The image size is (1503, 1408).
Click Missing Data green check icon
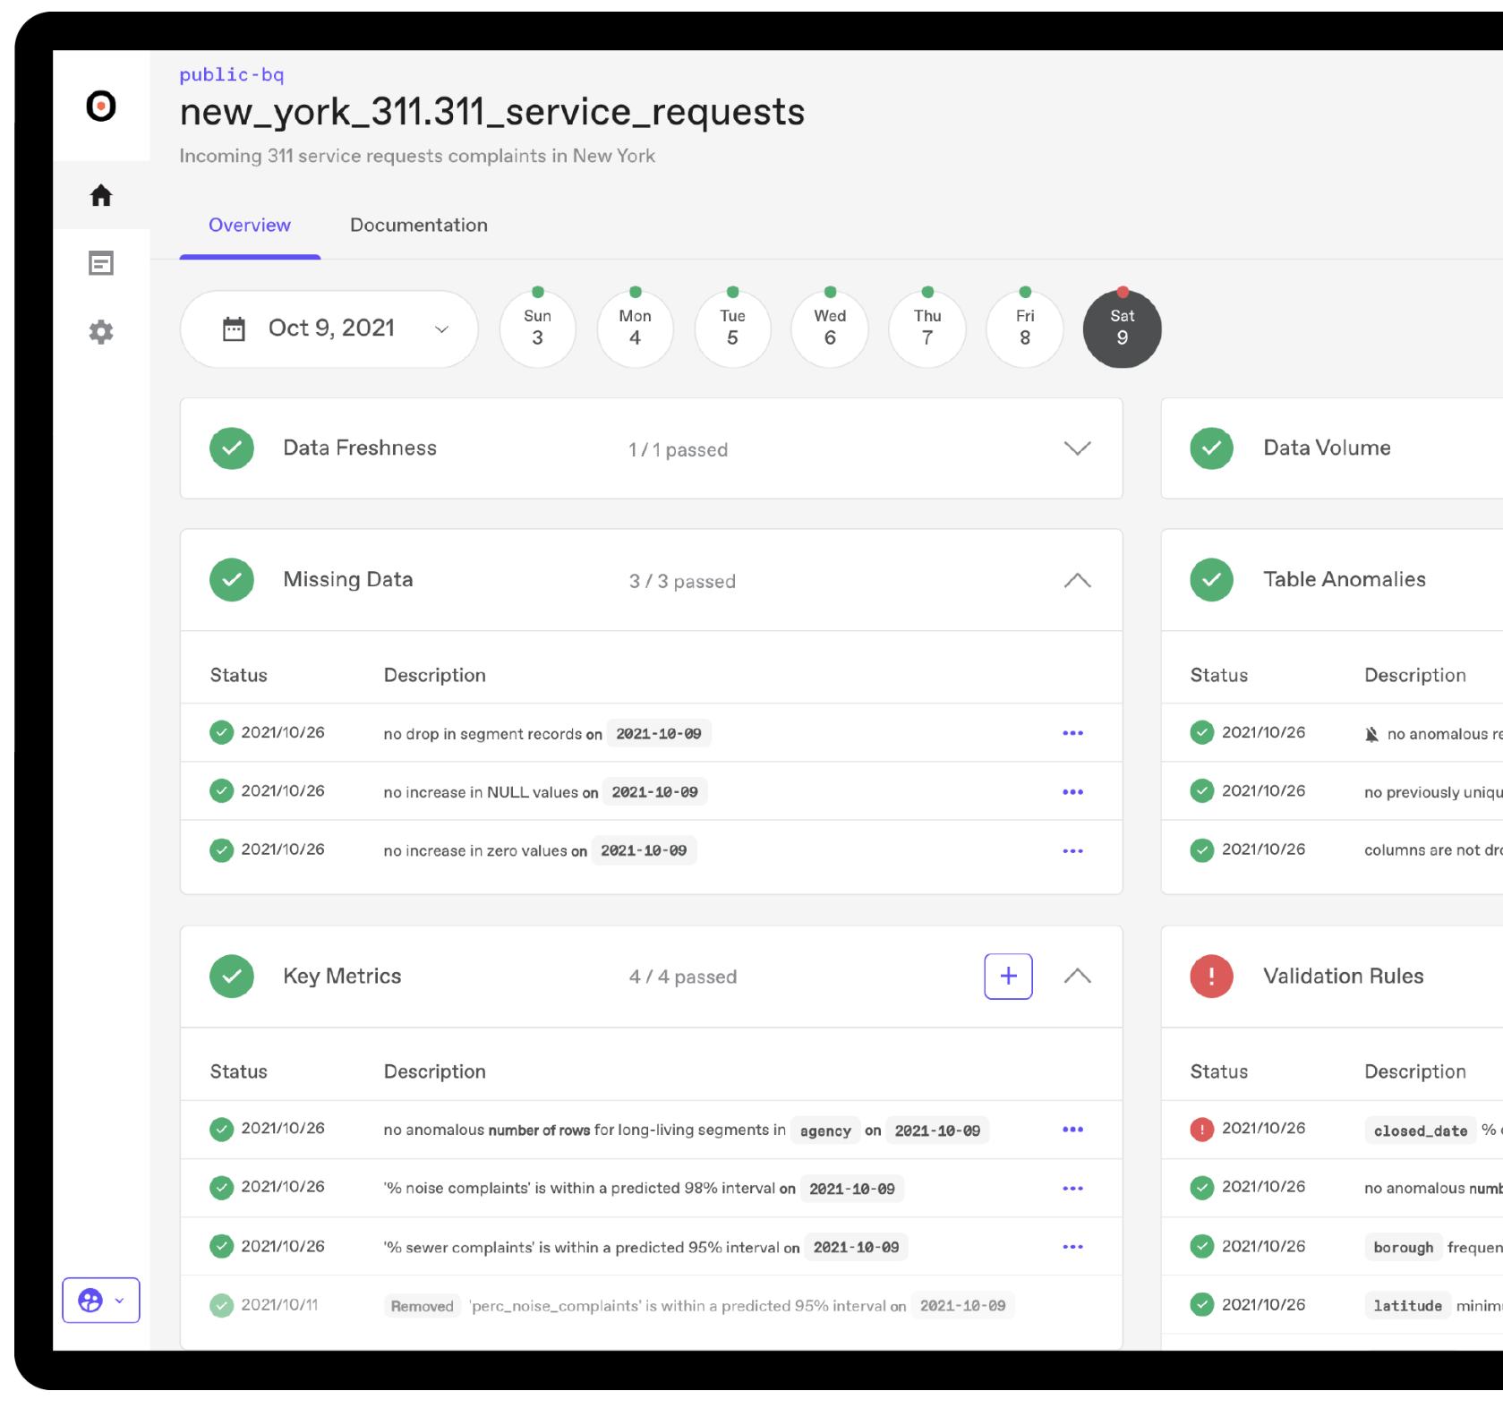(232, 580)
